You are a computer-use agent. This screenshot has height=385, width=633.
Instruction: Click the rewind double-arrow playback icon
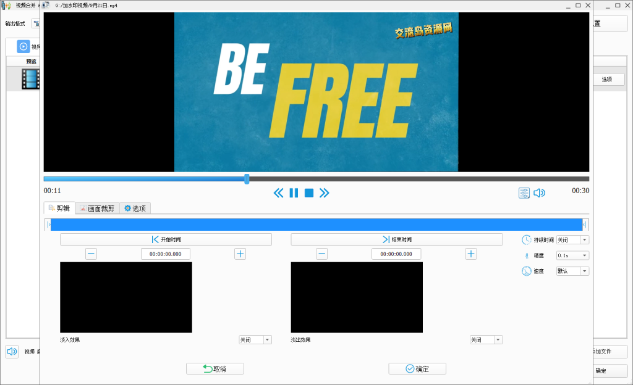click(x=279, y=193)
